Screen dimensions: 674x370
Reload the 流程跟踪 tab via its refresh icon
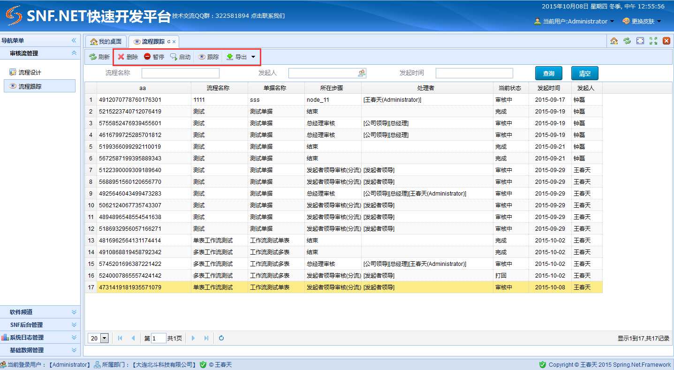[169, 42]
